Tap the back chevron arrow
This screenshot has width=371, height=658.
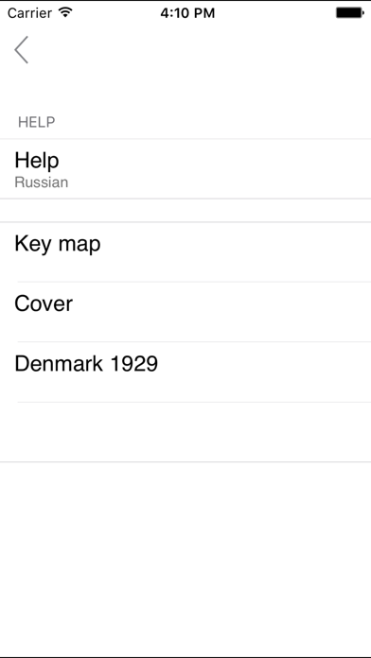(x=22, y=49)
